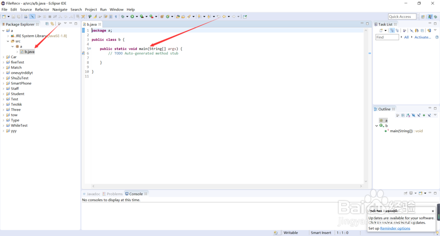Expand the b.java tree node arrow
The width and height of the screenshot is (440, 236).
click(x=18, y=52)
